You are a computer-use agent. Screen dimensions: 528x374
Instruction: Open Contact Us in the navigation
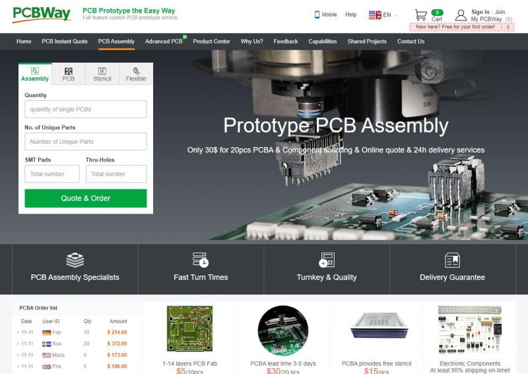[x=411, y=42]
